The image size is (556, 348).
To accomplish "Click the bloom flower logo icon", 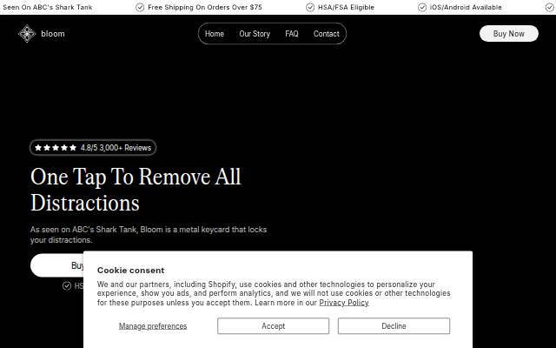I will 27,34.
